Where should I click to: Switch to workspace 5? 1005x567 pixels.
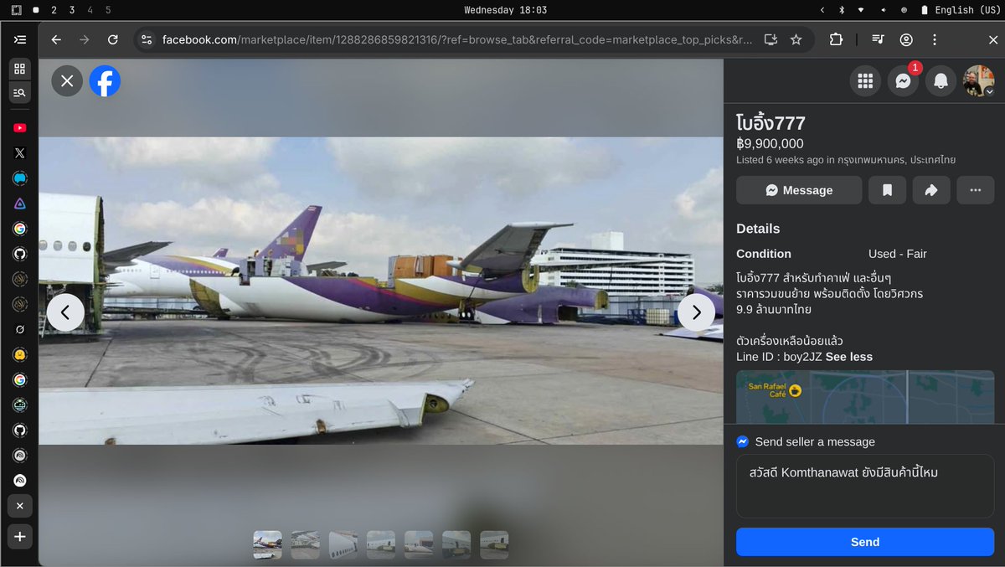pyautogui.click(x=108, y=10)
